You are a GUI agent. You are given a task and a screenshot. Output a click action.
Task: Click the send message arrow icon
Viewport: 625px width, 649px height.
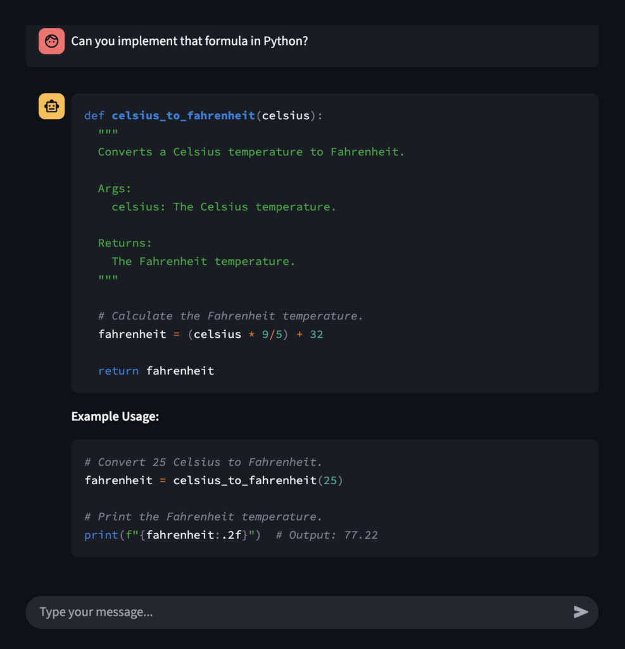[x=581, y=612]
